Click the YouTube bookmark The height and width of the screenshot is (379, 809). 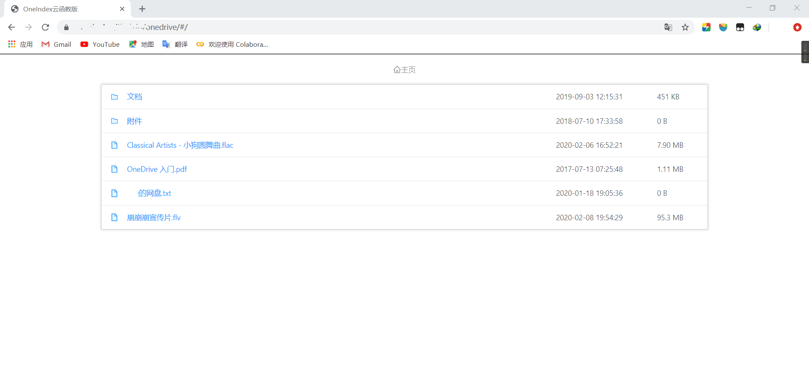point(100,44)
